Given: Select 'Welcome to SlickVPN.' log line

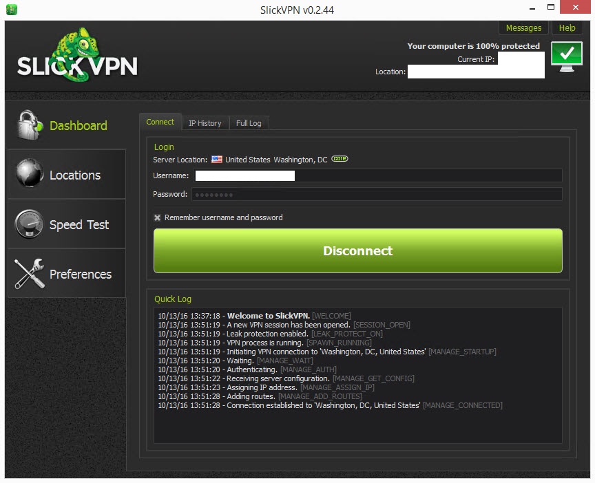Looking at the screenshot, I should [254, 316].
